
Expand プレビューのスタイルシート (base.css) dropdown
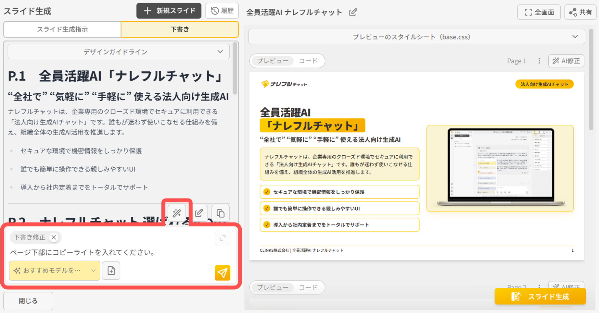point(417,37)
